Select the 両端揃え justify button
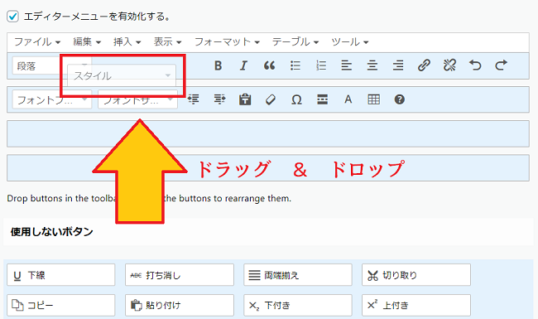The width and height of the screenshot is (538, 319). pyautogui.click(x=298, y=275)
